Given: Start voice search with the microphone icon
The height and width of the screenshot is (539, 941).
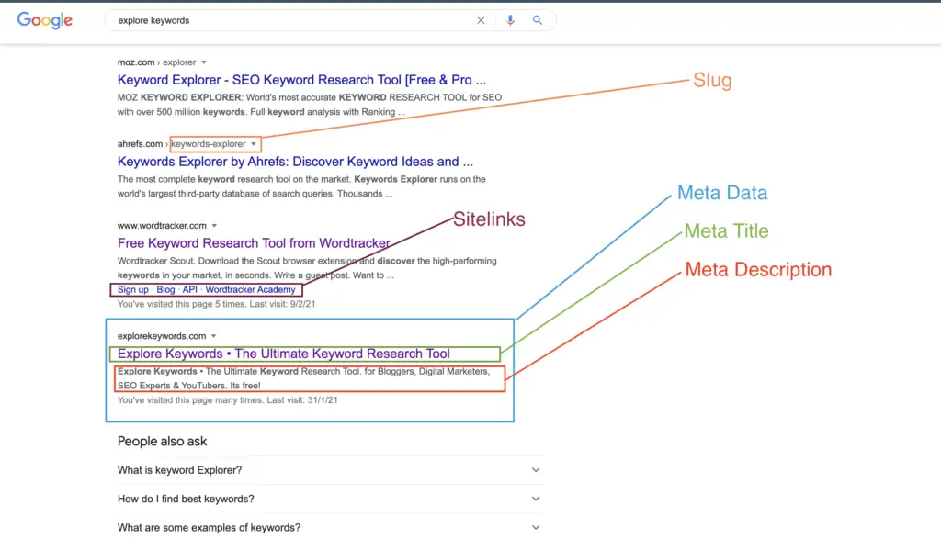Looking at the screenshot, I should coord(510,20).
